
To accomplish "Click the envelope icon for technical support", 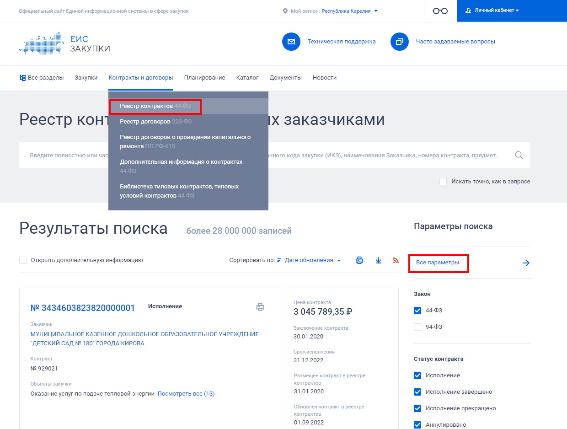I will 291,42.
